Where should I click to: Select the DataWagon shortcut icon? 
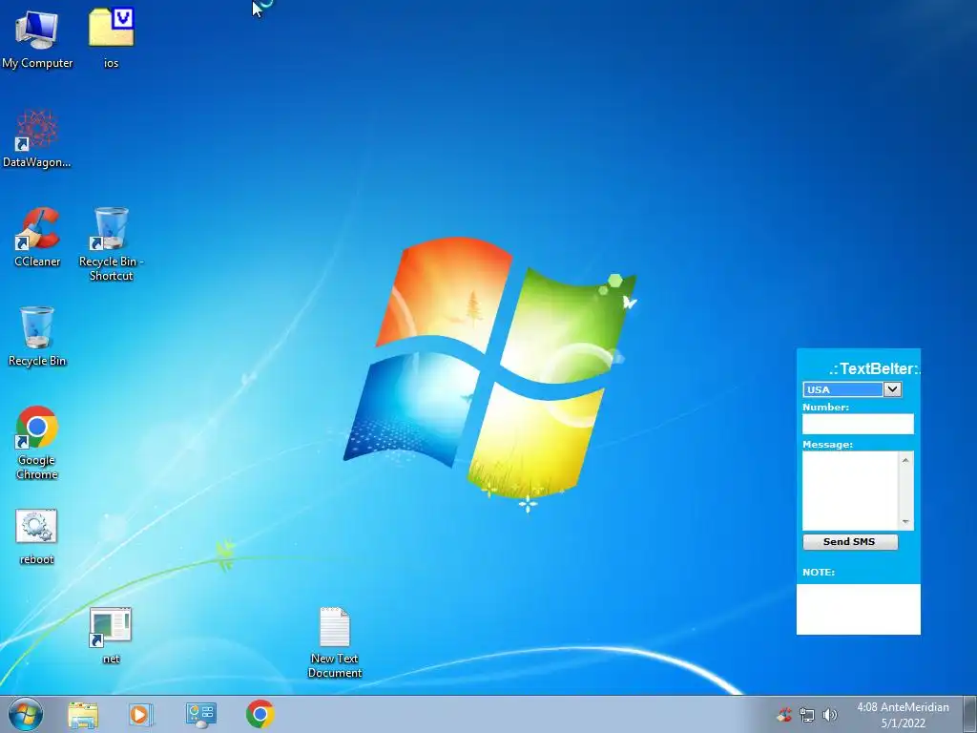[37, 138]
